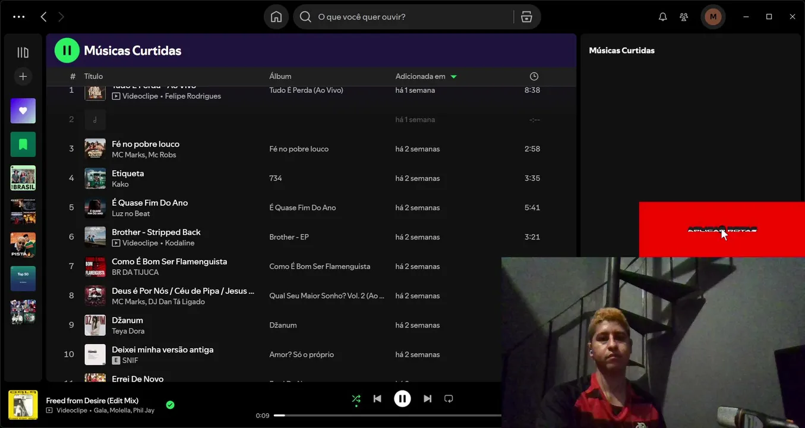Open artist Kako link
This screenshot has height=428, width=805.
pyautogui.click(x=120, y=184)
